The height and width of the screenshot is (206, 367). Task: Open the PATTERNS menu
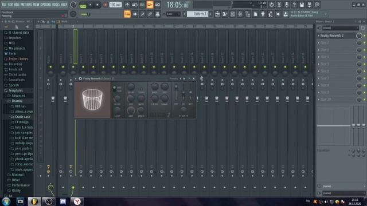[26, 5]
